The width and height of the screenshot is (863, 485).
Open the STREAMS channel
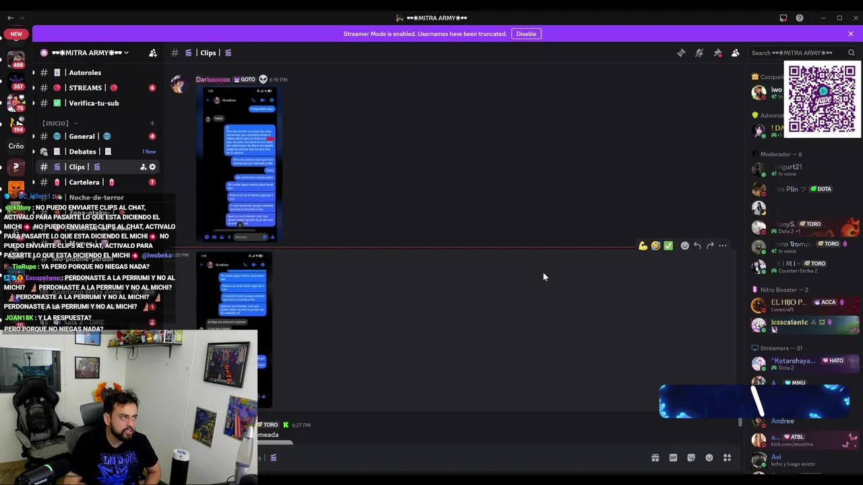(94, 88)
